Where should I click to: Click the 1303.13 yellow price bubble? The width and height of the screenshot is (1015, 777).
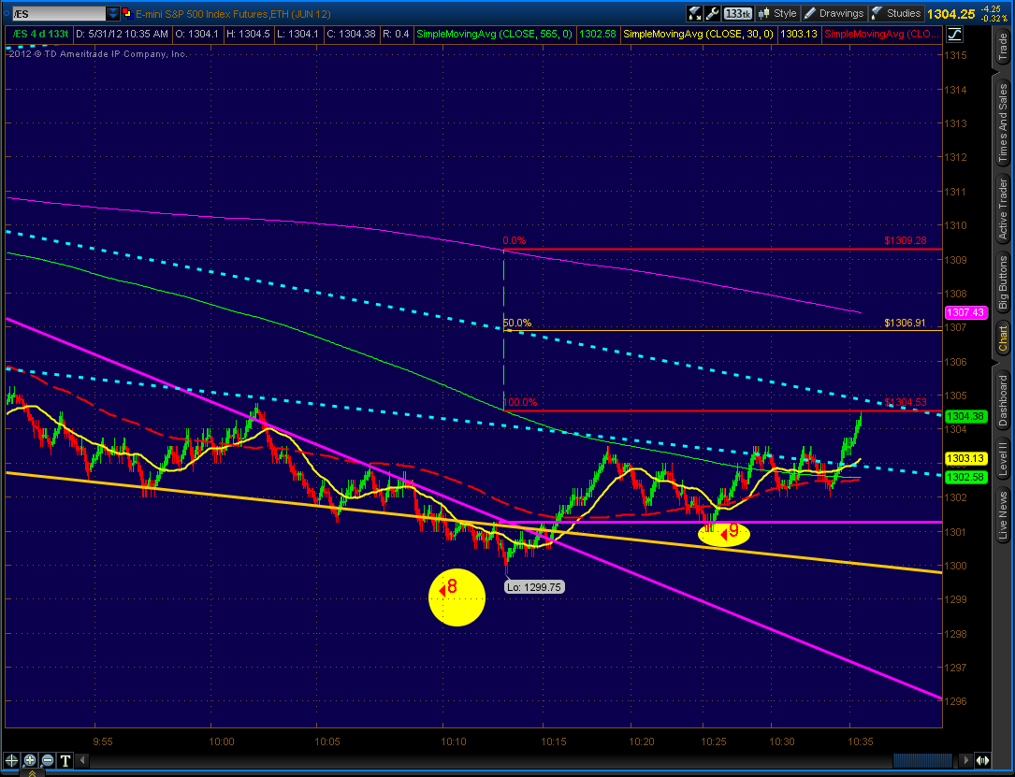(x=965, y=459)
